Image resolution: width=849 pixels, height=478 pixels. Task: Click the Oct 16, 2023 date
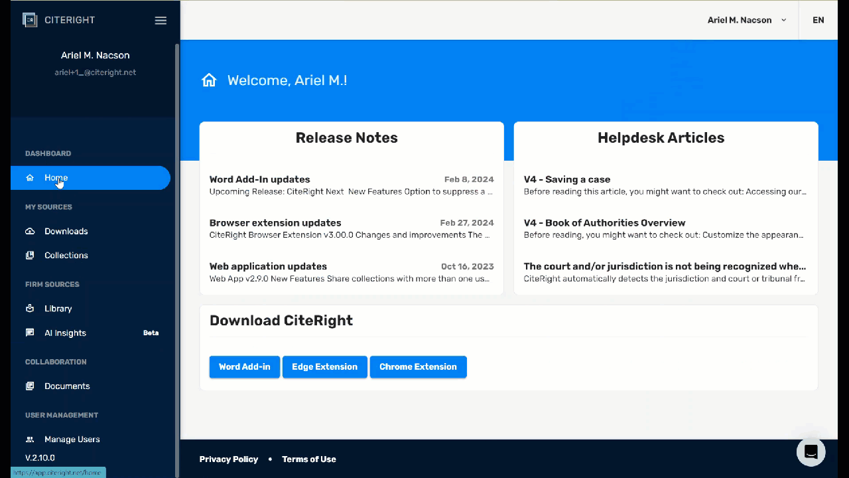tap(468, 266)
